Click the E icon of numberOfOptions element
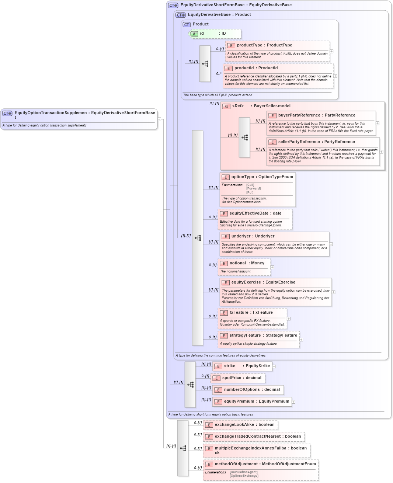393x483 pixels. click(x=218, y=390)
